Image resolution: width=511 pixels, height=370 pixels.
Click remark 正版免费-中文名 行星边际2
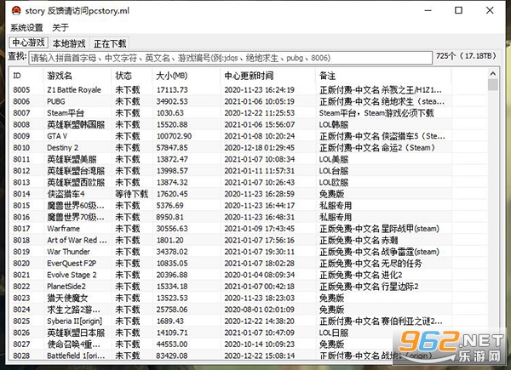(369, 287)
